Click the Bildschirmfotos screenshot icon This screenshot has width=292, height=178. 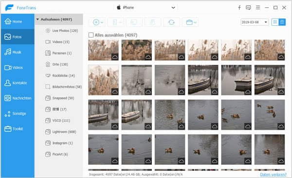[48, 87]
